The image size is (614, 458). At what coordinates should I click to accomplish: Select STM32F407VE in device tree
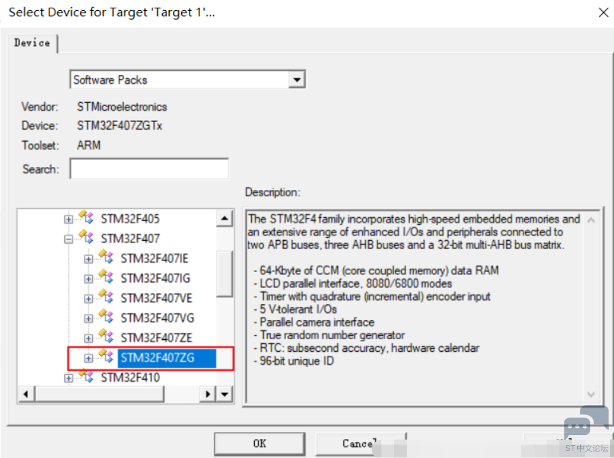[x=156, y=299]
